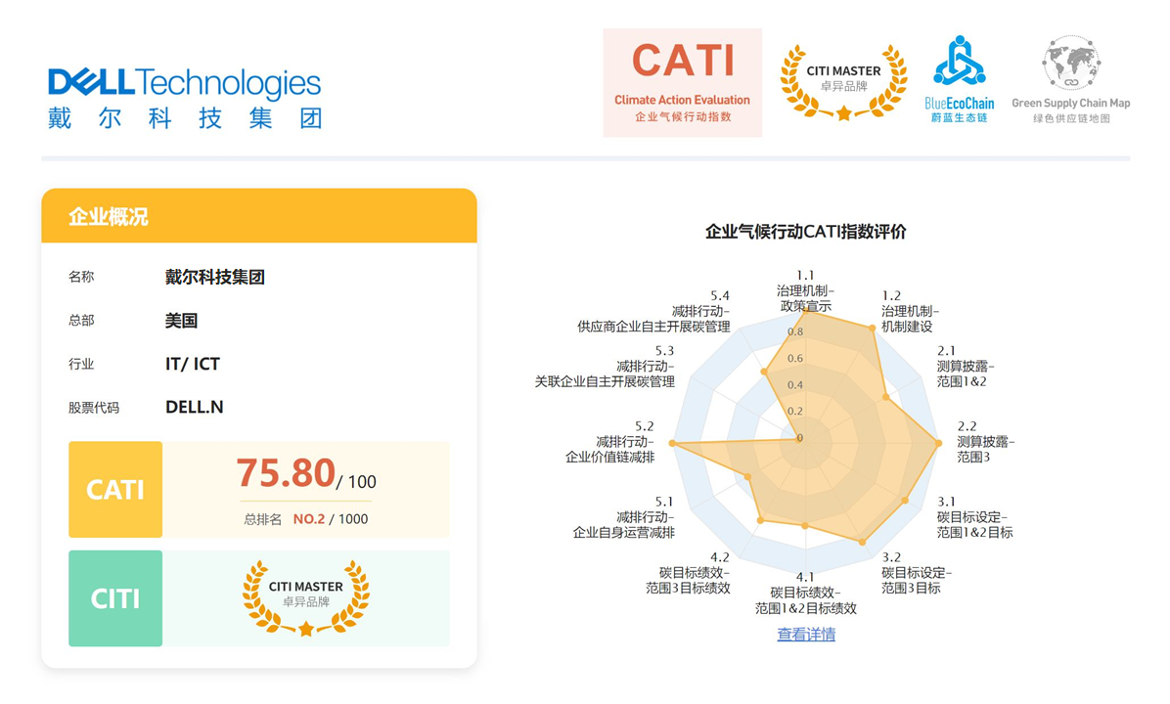Click radar label 3.1 碳目标设定-范围1&2目标

tap(974, 517)
